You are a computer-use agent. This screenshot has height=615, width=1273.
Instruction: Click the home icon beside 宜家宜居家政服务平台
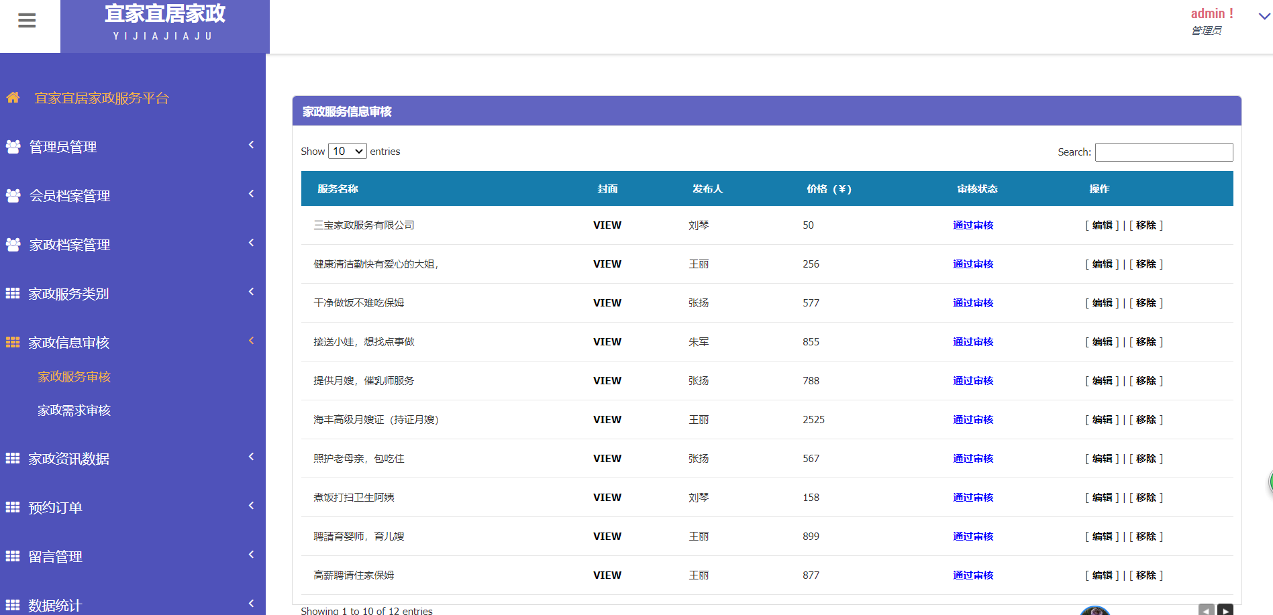pyautogui.click(x=13, y=98)
